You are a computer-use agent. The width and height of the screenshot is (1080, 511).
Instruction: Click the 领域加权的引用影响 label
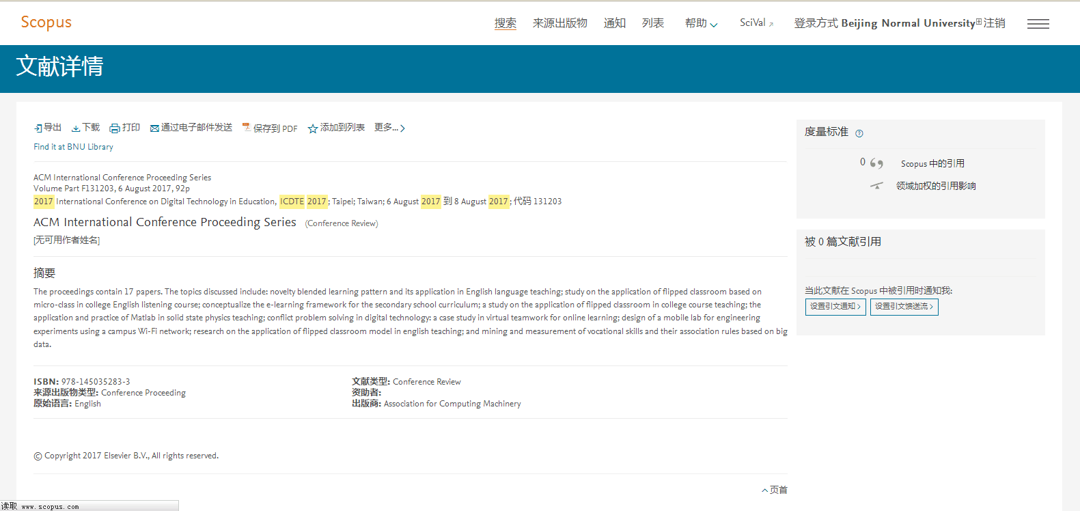[936, 186]
